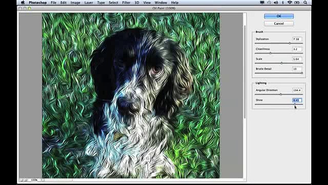Screen dimensions: 328x185
Task: Click the Lighting section heading
Action: point(261,83)
